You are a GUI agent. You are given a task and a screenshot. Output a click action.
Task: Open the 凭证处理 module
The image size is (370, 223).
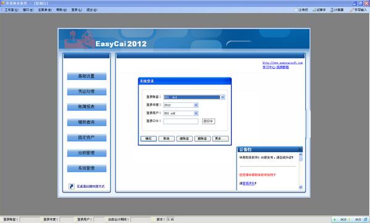pyautogui.click(x=86, y=92)
